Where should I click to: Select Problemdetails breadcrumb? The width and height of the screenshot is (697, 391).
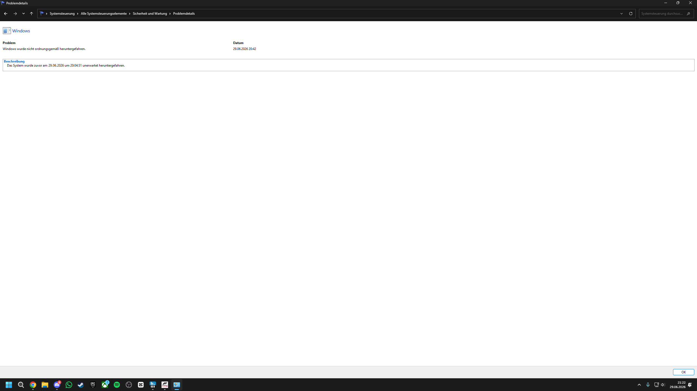pos(184,14)
